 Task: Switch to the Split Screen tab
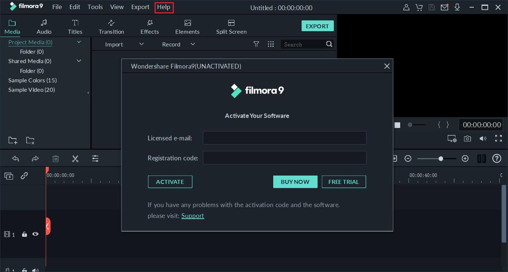232,27
